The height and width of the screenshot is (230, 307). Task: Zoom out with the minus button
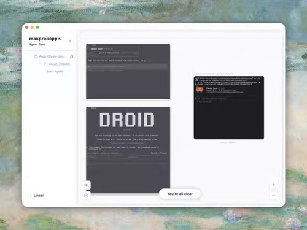274,196
